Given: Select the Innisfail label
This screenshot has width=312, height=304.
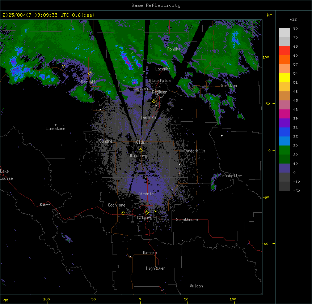Looking at the screenshot, I should 150,118.
